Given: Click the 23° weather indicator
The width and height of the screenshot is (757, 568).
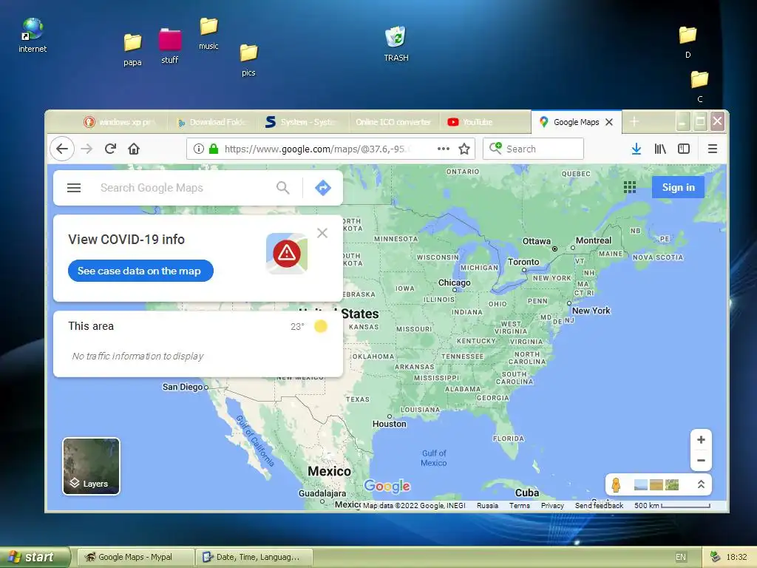Looking at the screenshot, I should (297, 326).
